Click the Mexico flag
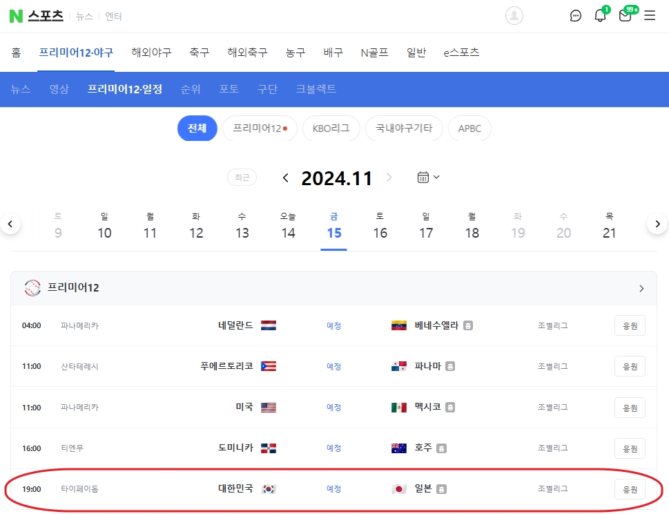 [x=399, y=408]
